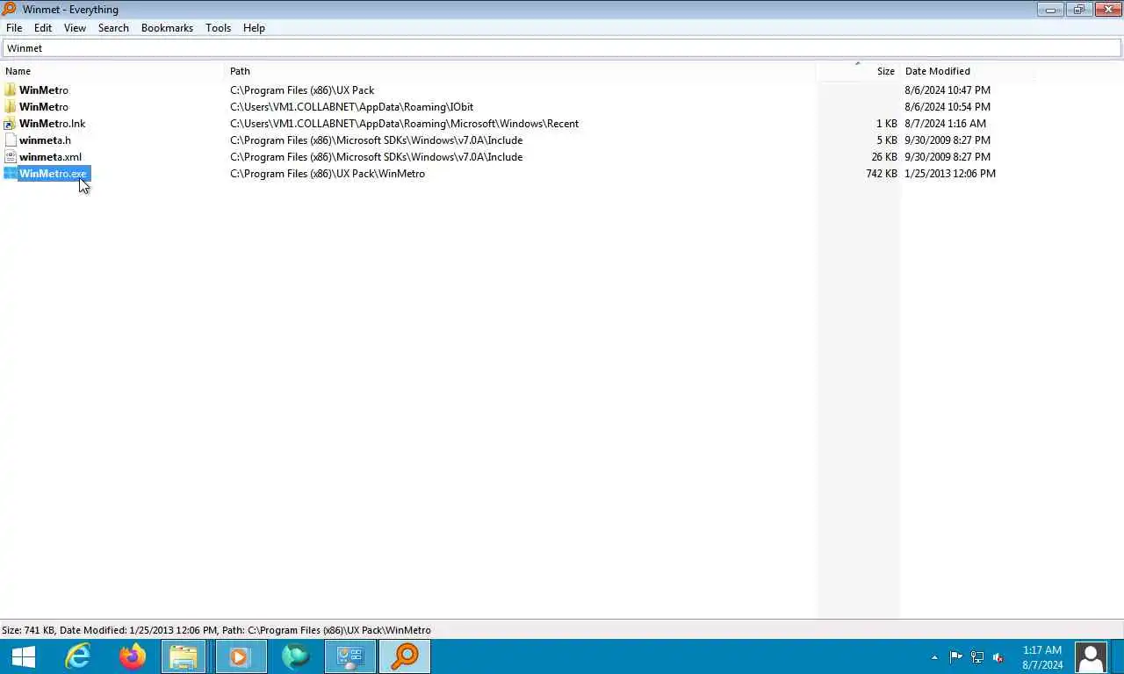Screen dimensions: 1124x674
Task: Sort results by Path column header
Action: click(522, 71)
